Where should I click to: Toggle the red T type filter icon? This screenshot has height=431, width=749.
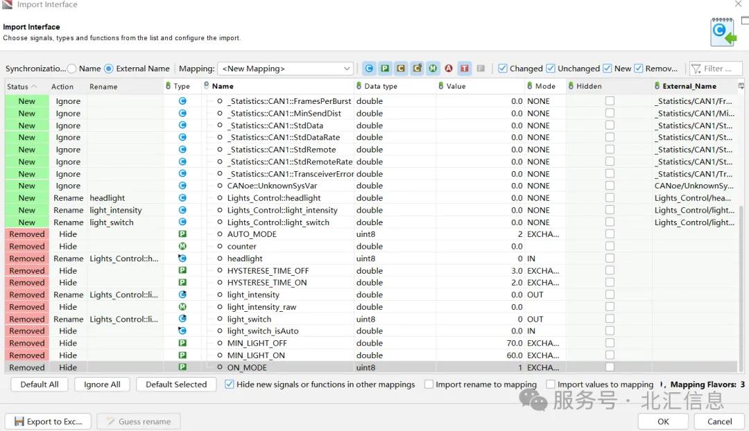coord(465,68)
